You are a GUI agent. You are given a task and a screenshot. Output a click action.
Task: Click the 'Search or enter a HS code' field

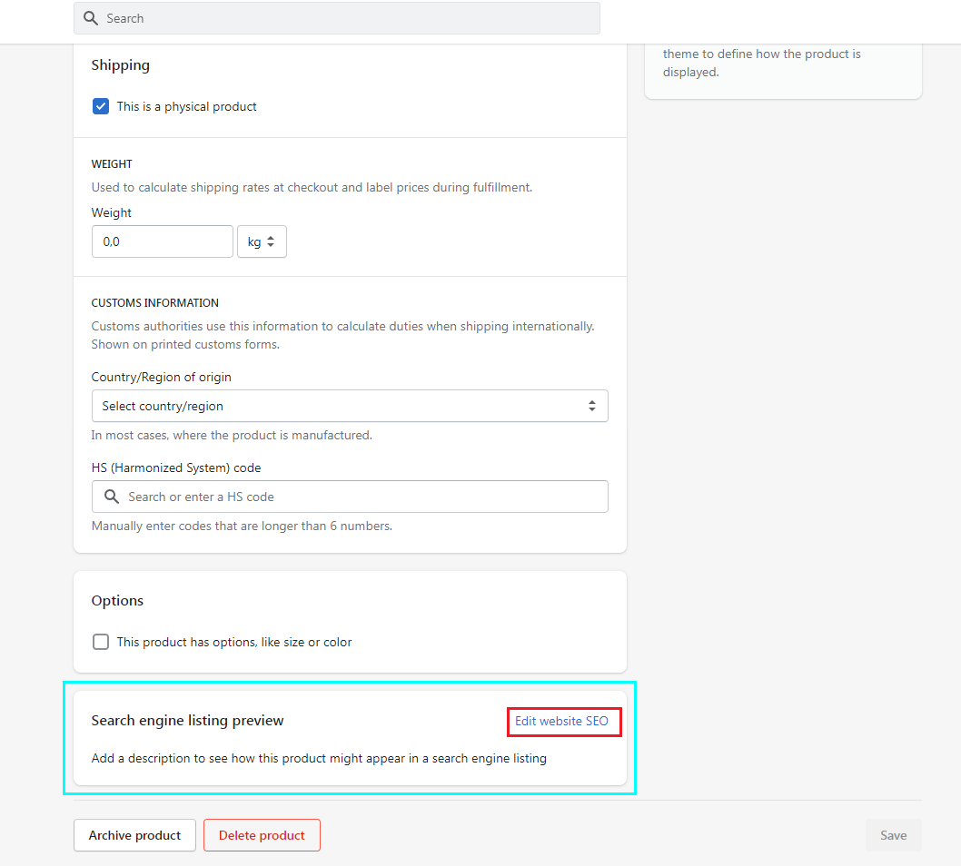click(x=350, y=497)
